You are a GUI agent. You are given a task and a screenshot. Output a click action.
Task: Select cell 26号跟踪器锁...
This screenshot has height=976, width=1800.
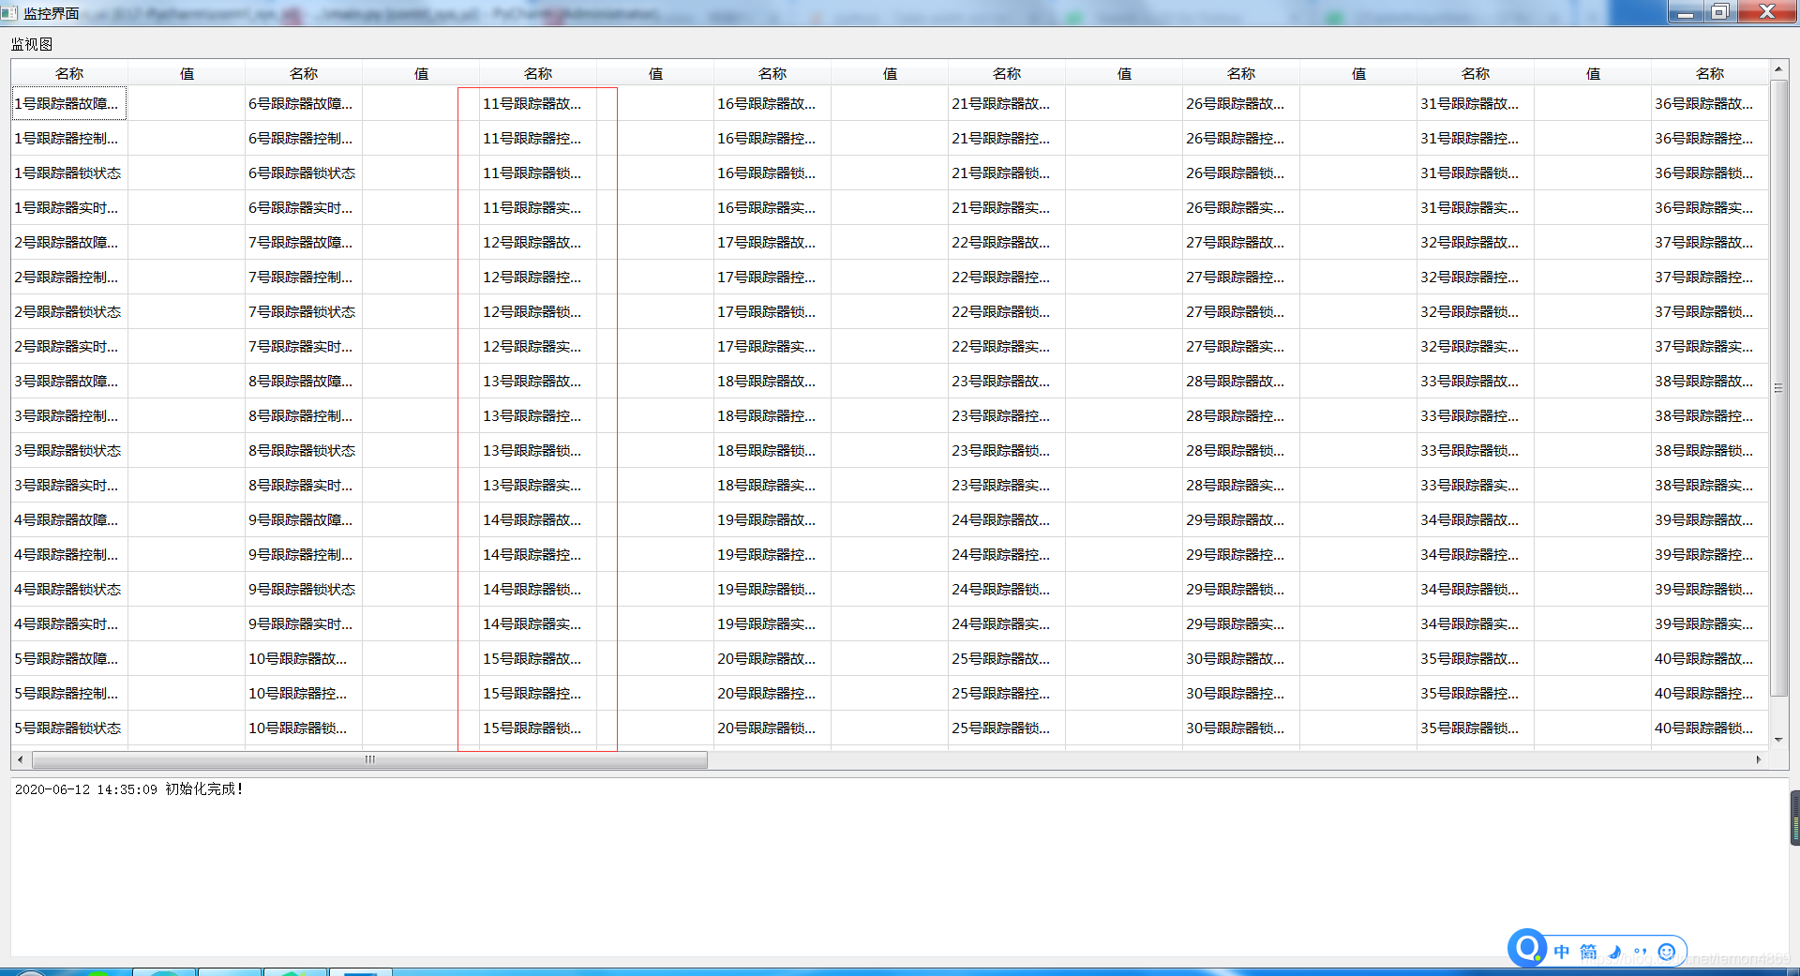coord(1241,173)
